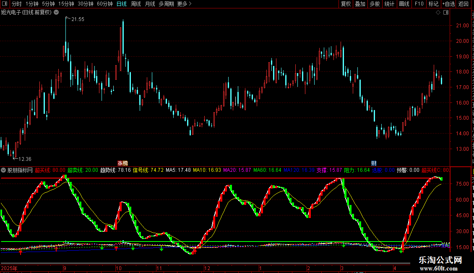
Task: Select the 日线 daily period
Action: point(122,4)
